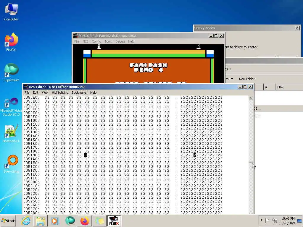Select Microsoft Visual Studio 2010 desktop shortcut

click(11, 106)
